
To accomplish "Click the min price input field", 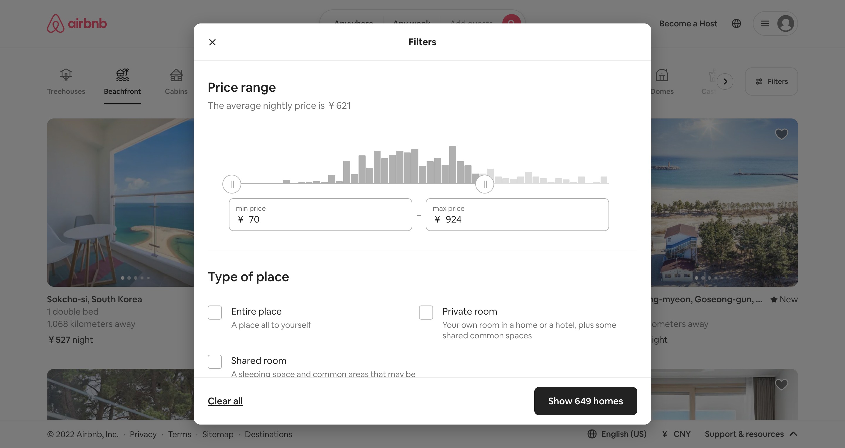I will coord(320,215).
